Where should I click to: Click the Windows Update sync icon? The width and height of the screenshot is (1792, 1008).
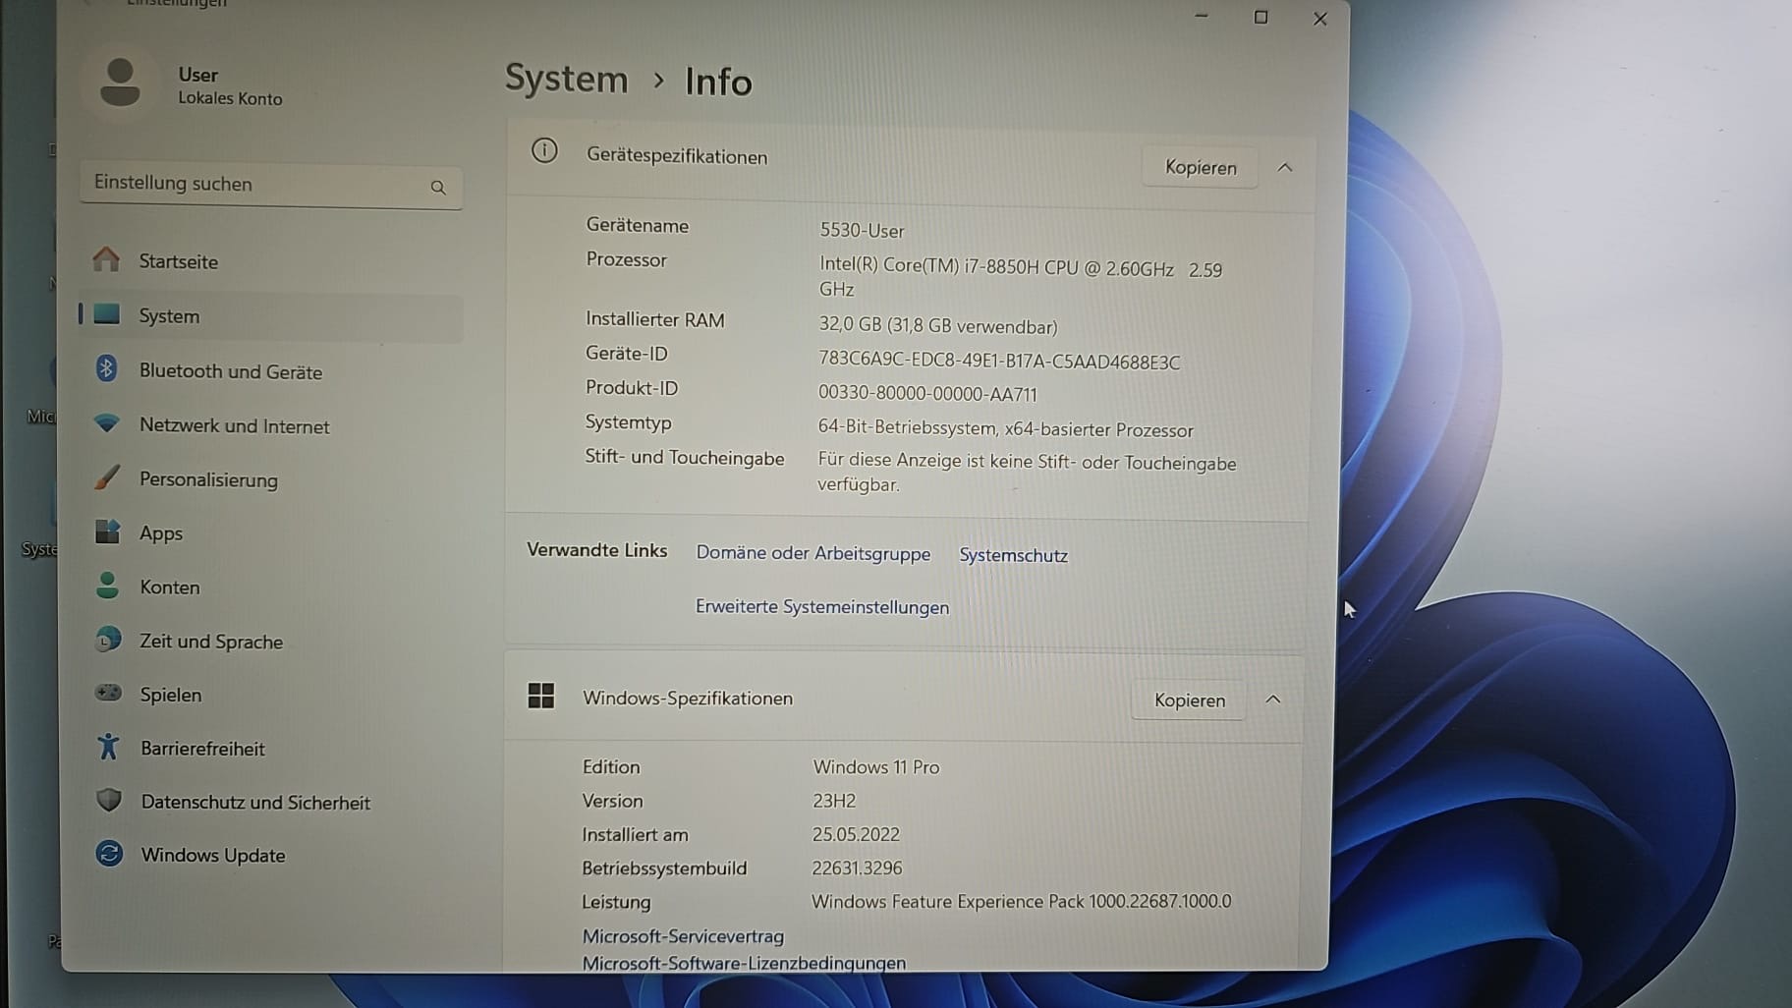[109, 853]
